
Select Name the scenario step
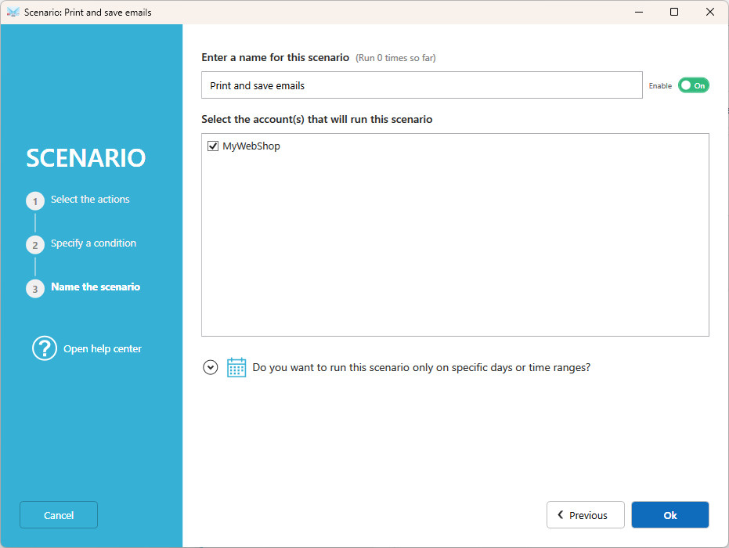click(96, 287)
